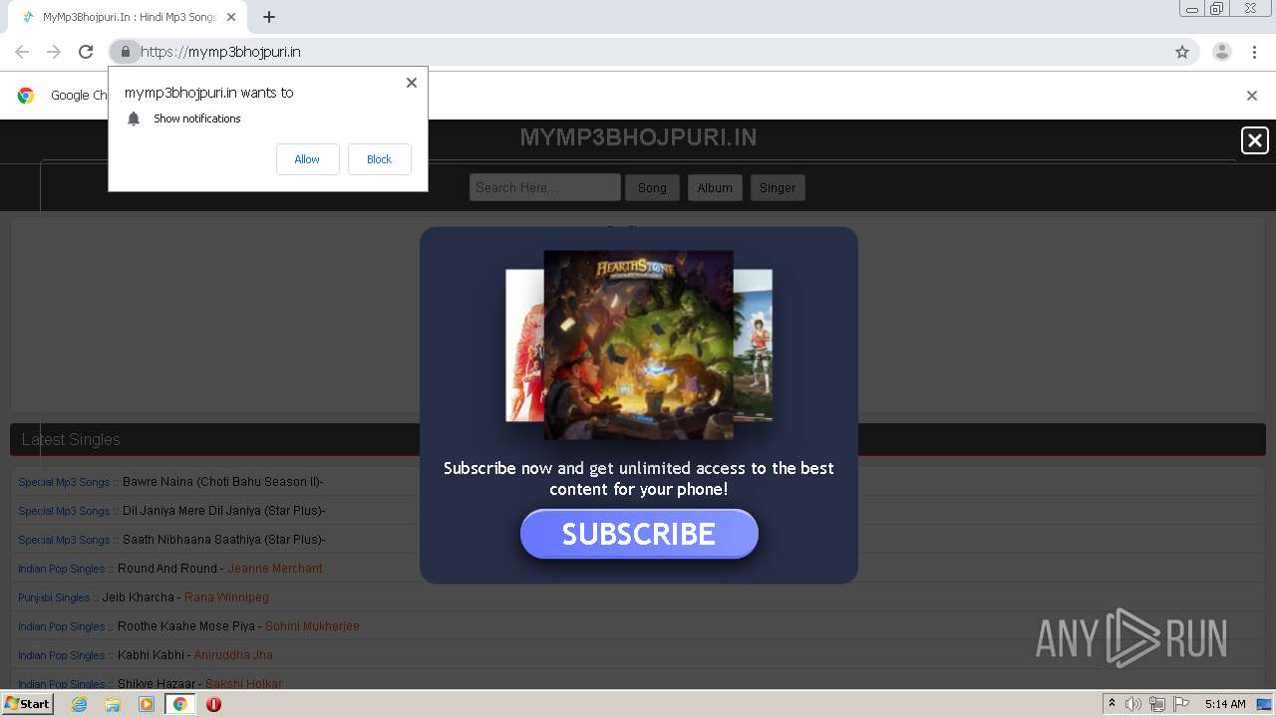Dismiss the Google Chrome info bar
Screen dimensions: 1276x717
coord(1252,96)
